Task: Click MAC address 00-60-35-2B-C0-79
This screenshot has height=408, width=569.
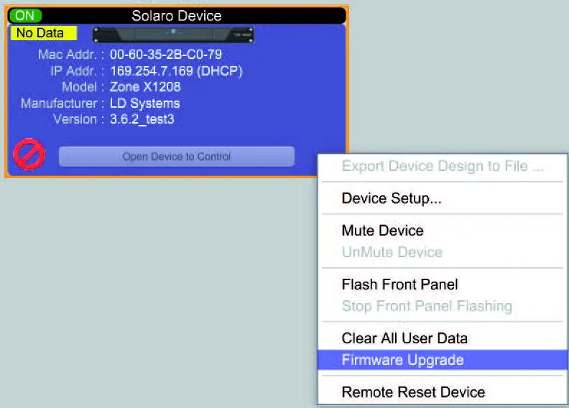Action: [x=166, y=55]
